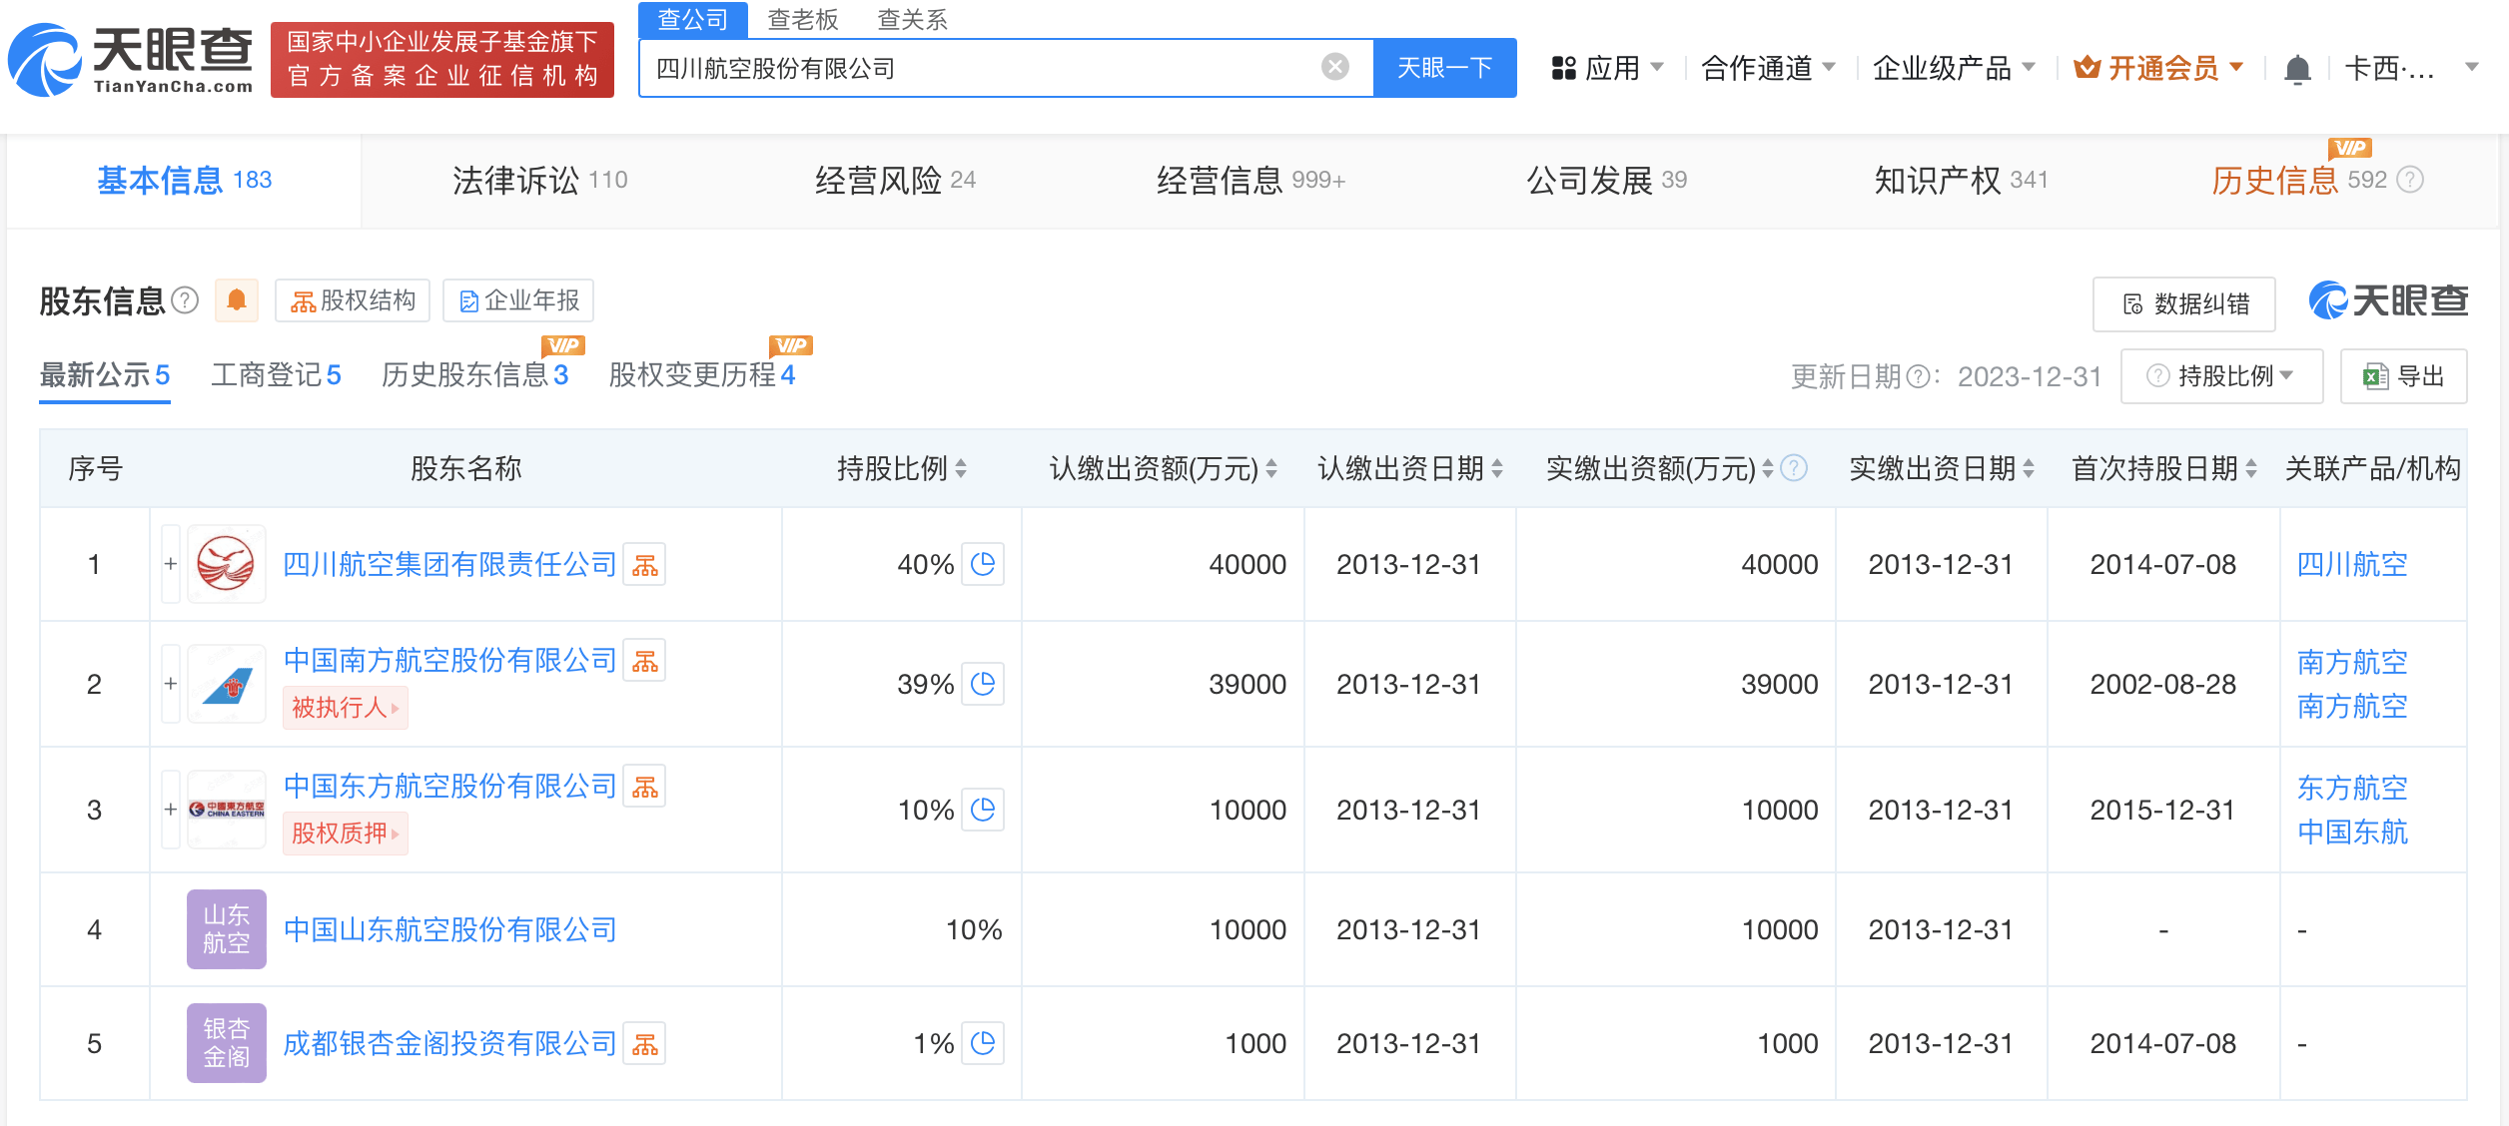Sort by 首次持股日期 column arrows
Viewport: 2509px width, 1126px height.
click(x=2251, y=468)
